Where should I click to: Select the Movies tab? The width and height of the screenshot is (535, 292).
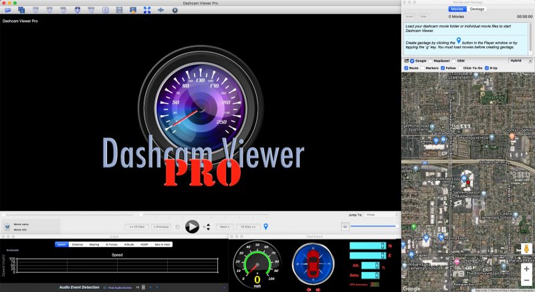(x=457, y=9)
